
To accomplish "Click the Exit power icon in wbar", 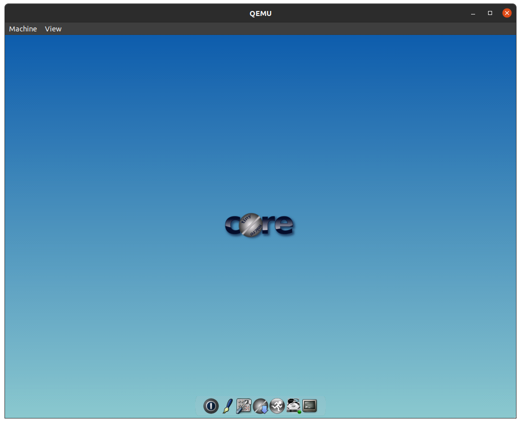I will pyautogui.click(x=211, y=406).
